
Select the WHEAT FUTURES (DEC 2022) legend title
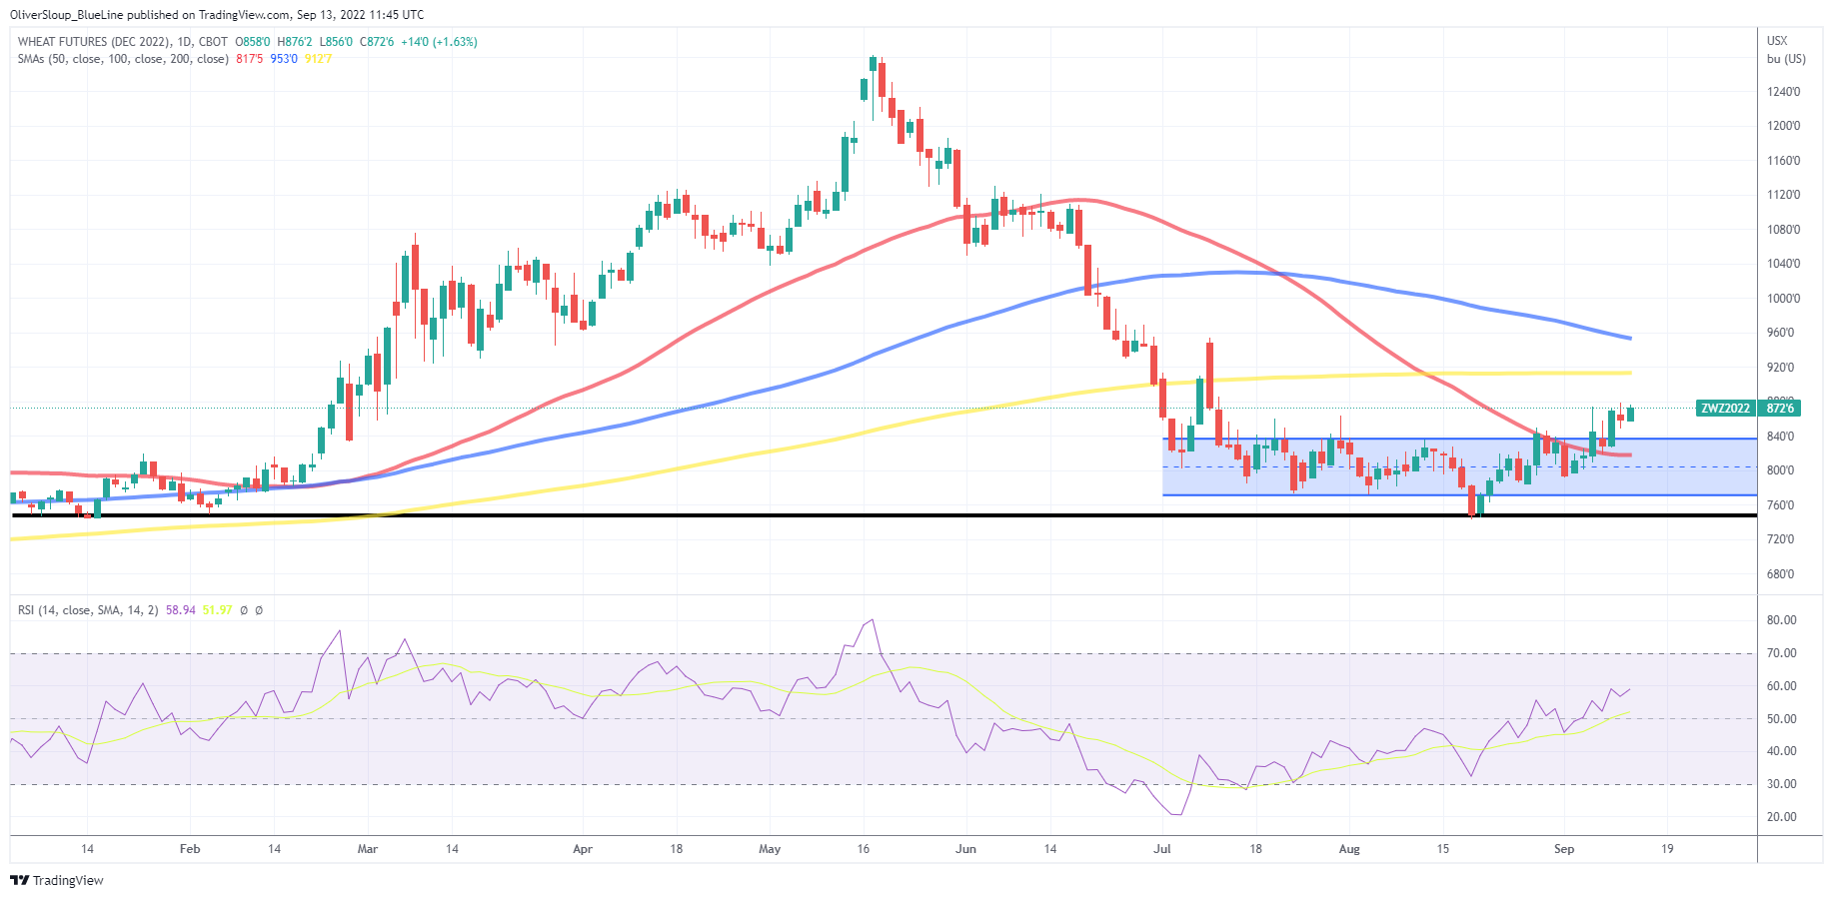(93, 42)
